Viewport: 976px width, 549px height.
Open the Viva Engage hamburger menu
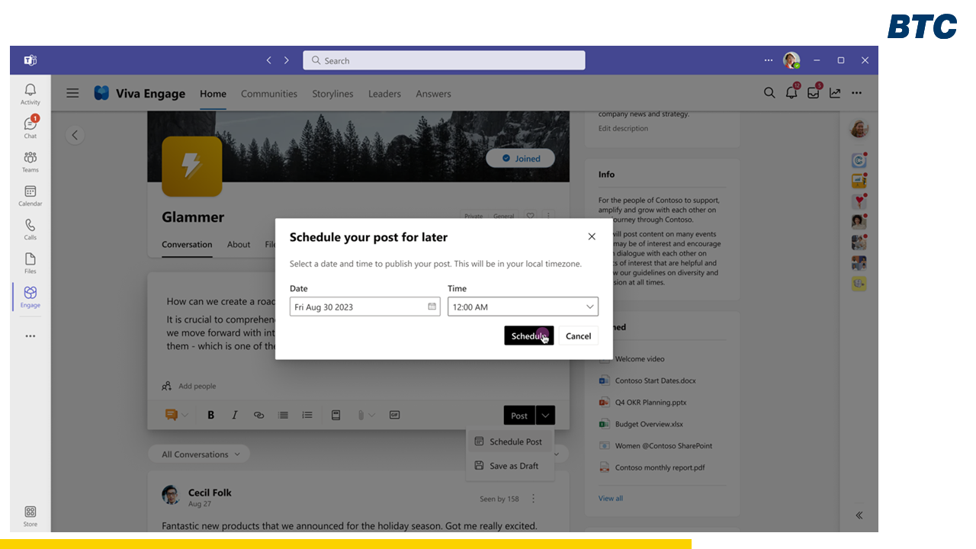point(72,93)
